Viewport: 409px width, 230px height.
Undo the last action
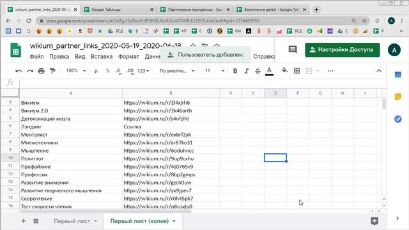(19, 71)
